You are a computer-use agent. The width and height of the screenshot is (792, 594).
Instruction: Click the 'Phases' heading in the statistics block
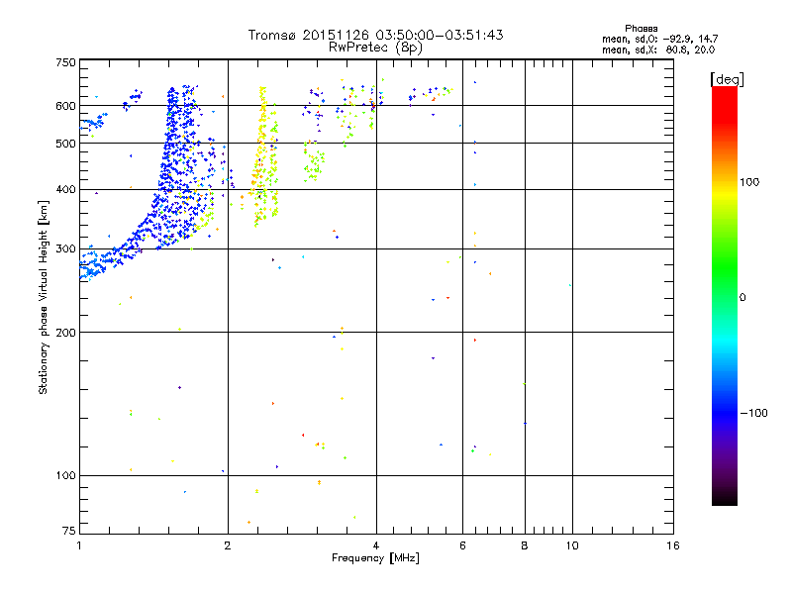click(x=641, y=29)
